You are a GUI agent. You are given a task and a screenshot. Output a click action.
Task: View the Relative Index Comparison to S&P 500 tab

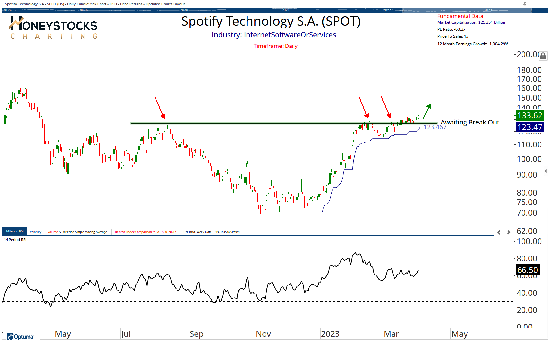pos(145,232)
